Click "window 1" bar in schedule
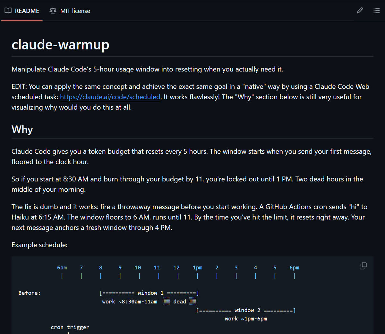The height and width of the screenshot is (334, 385). coord(149,293)
